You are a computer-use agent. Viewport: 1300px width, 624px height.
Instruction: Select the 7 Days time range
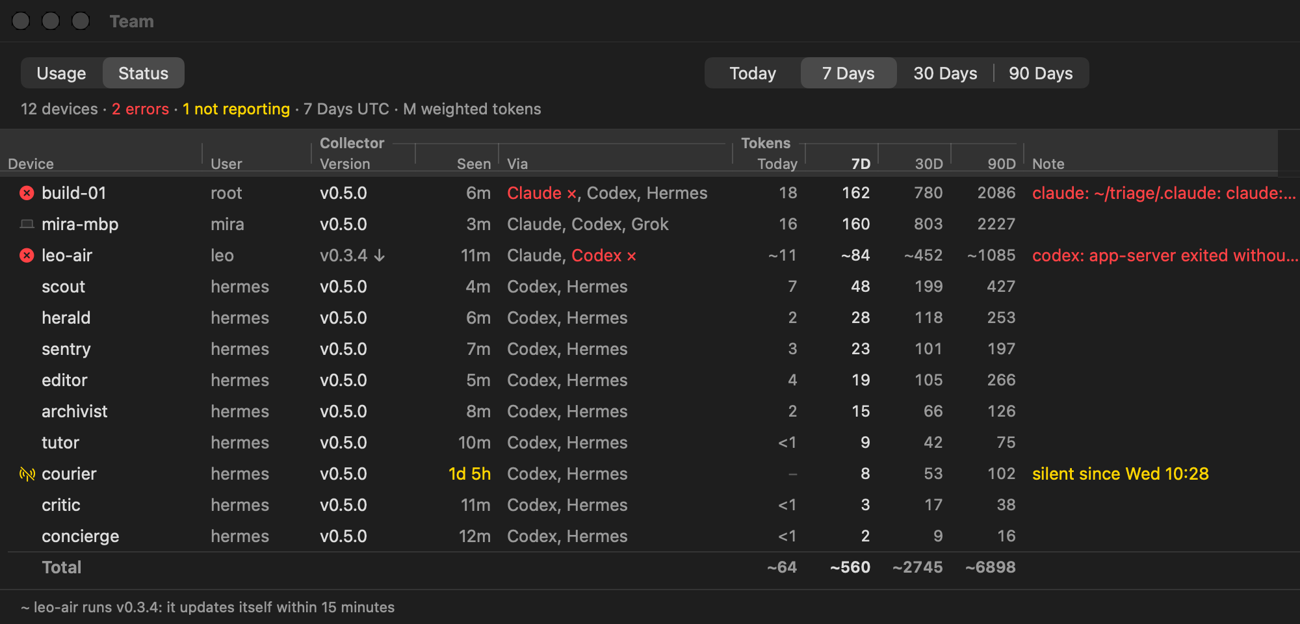point(848,73)
